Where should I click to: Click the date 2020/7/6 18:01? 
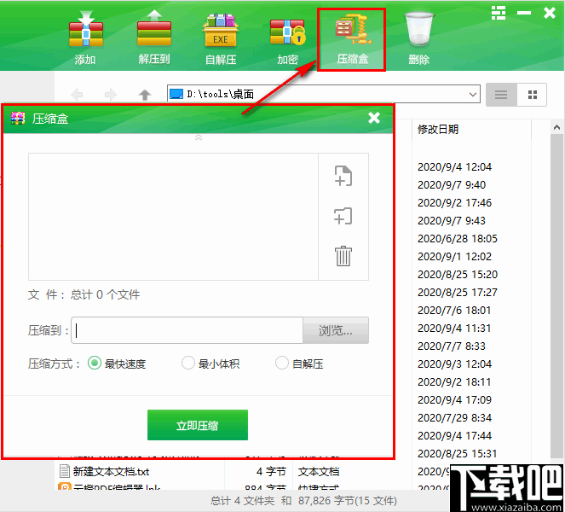pyautogui.click(x=454, y=311)
